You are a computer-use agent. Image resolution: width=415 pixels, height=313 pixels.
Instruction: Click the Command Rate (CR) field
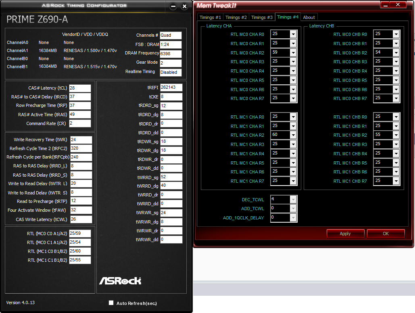(80, 123)
